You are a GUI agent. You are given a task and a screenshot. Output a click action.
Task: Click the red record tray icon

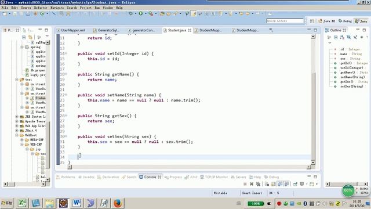279,204
